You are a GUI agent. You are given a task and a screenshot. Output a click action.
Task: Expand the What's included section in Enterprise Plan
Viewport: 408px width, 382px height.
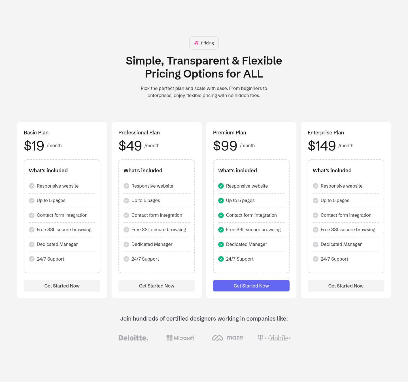coord(332,170)
